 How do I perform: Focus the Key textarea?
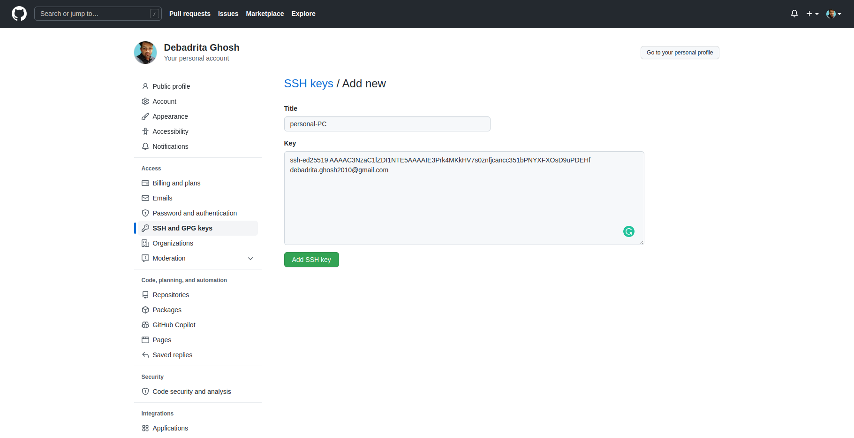464,198
